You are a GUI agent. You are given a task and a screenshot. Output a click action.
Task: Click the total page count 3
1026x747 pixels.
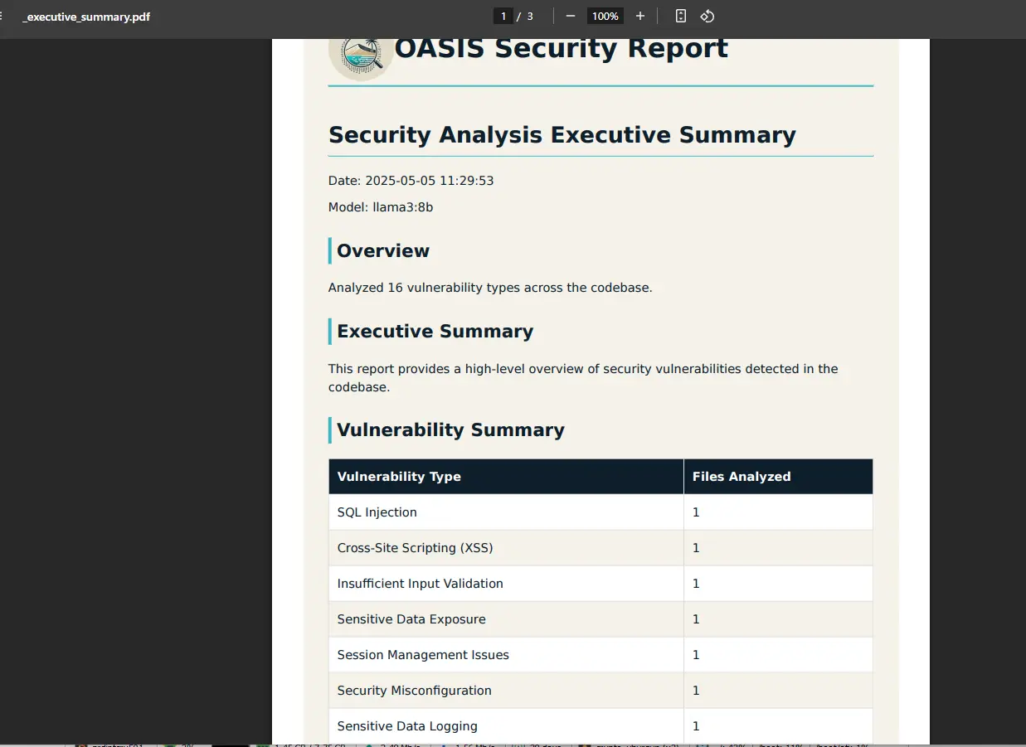[x=530, y=17]
